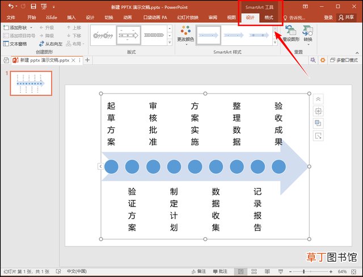Viewport: 363px width, 277px height.
Task: Click 降级 (Demote) arrow
Action: point(47,35)
